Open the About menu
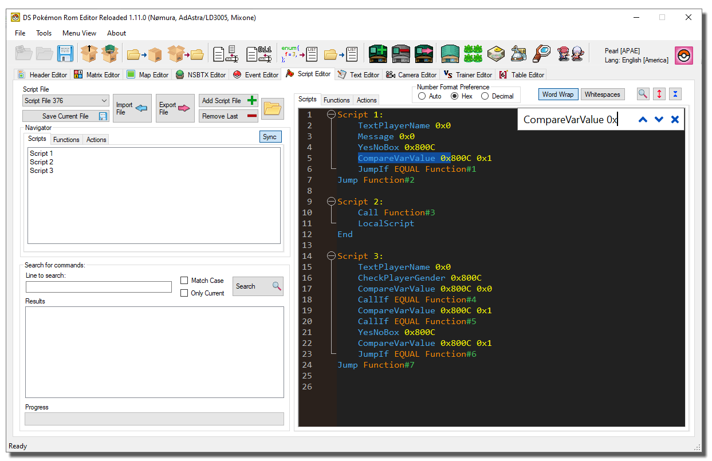Image resolution: width=712 pixels, height=461 pixels. coord(117,33)
